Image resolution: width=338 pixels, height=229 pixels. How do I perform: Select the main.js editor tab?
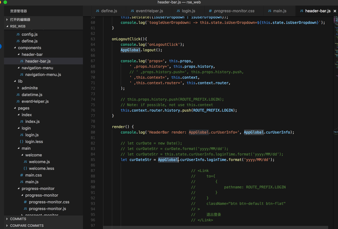pyautogui.click(x=277, y=11)
